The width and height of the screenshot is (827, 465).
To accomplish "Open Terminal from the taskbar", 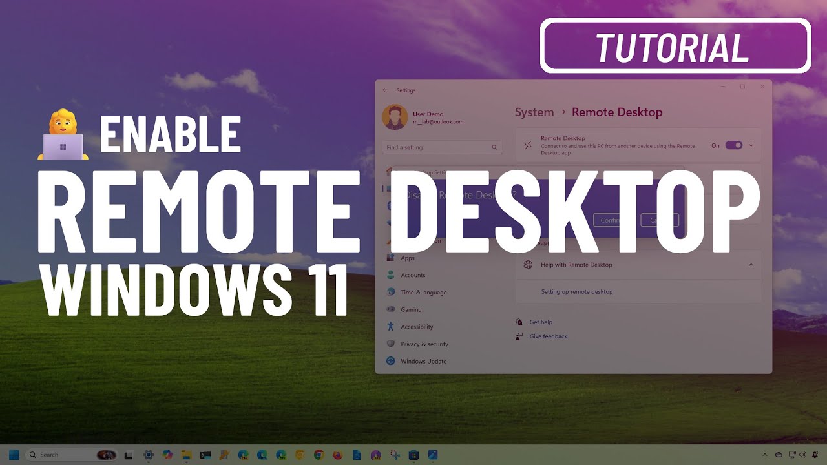I will [205, 455].
